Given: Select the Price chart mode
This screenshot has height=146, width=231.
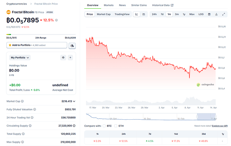Looking at the screenshot, I should pyautogui.click(x=90, y=14).
